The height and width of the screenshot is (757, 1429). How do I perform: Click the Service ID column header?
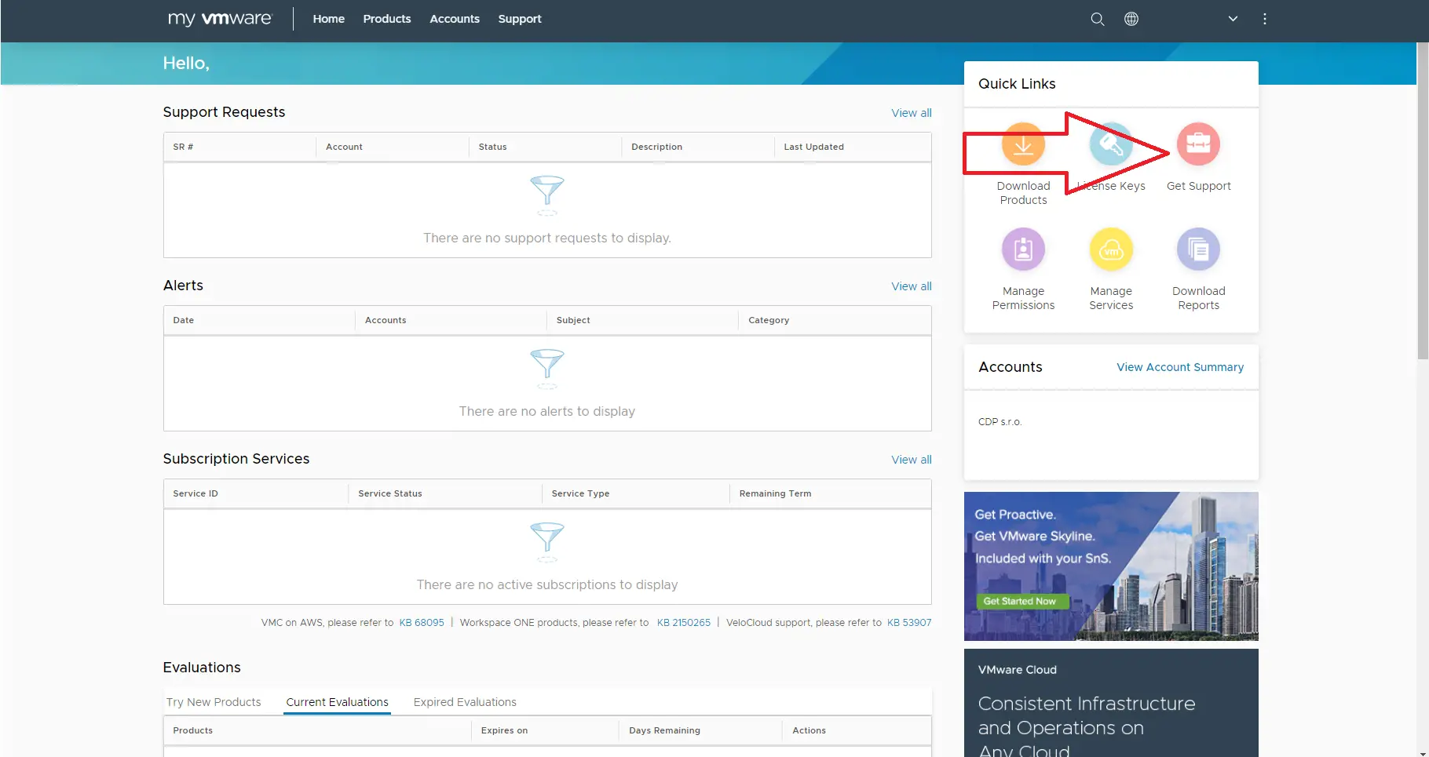pyautogui.click(x=256, y=493)
